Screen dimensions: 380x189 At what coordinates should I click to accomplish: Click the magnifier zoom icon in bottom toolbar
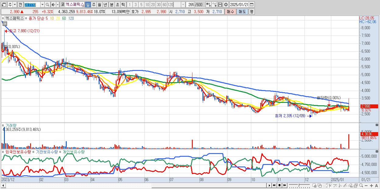(x=361, y=186)
